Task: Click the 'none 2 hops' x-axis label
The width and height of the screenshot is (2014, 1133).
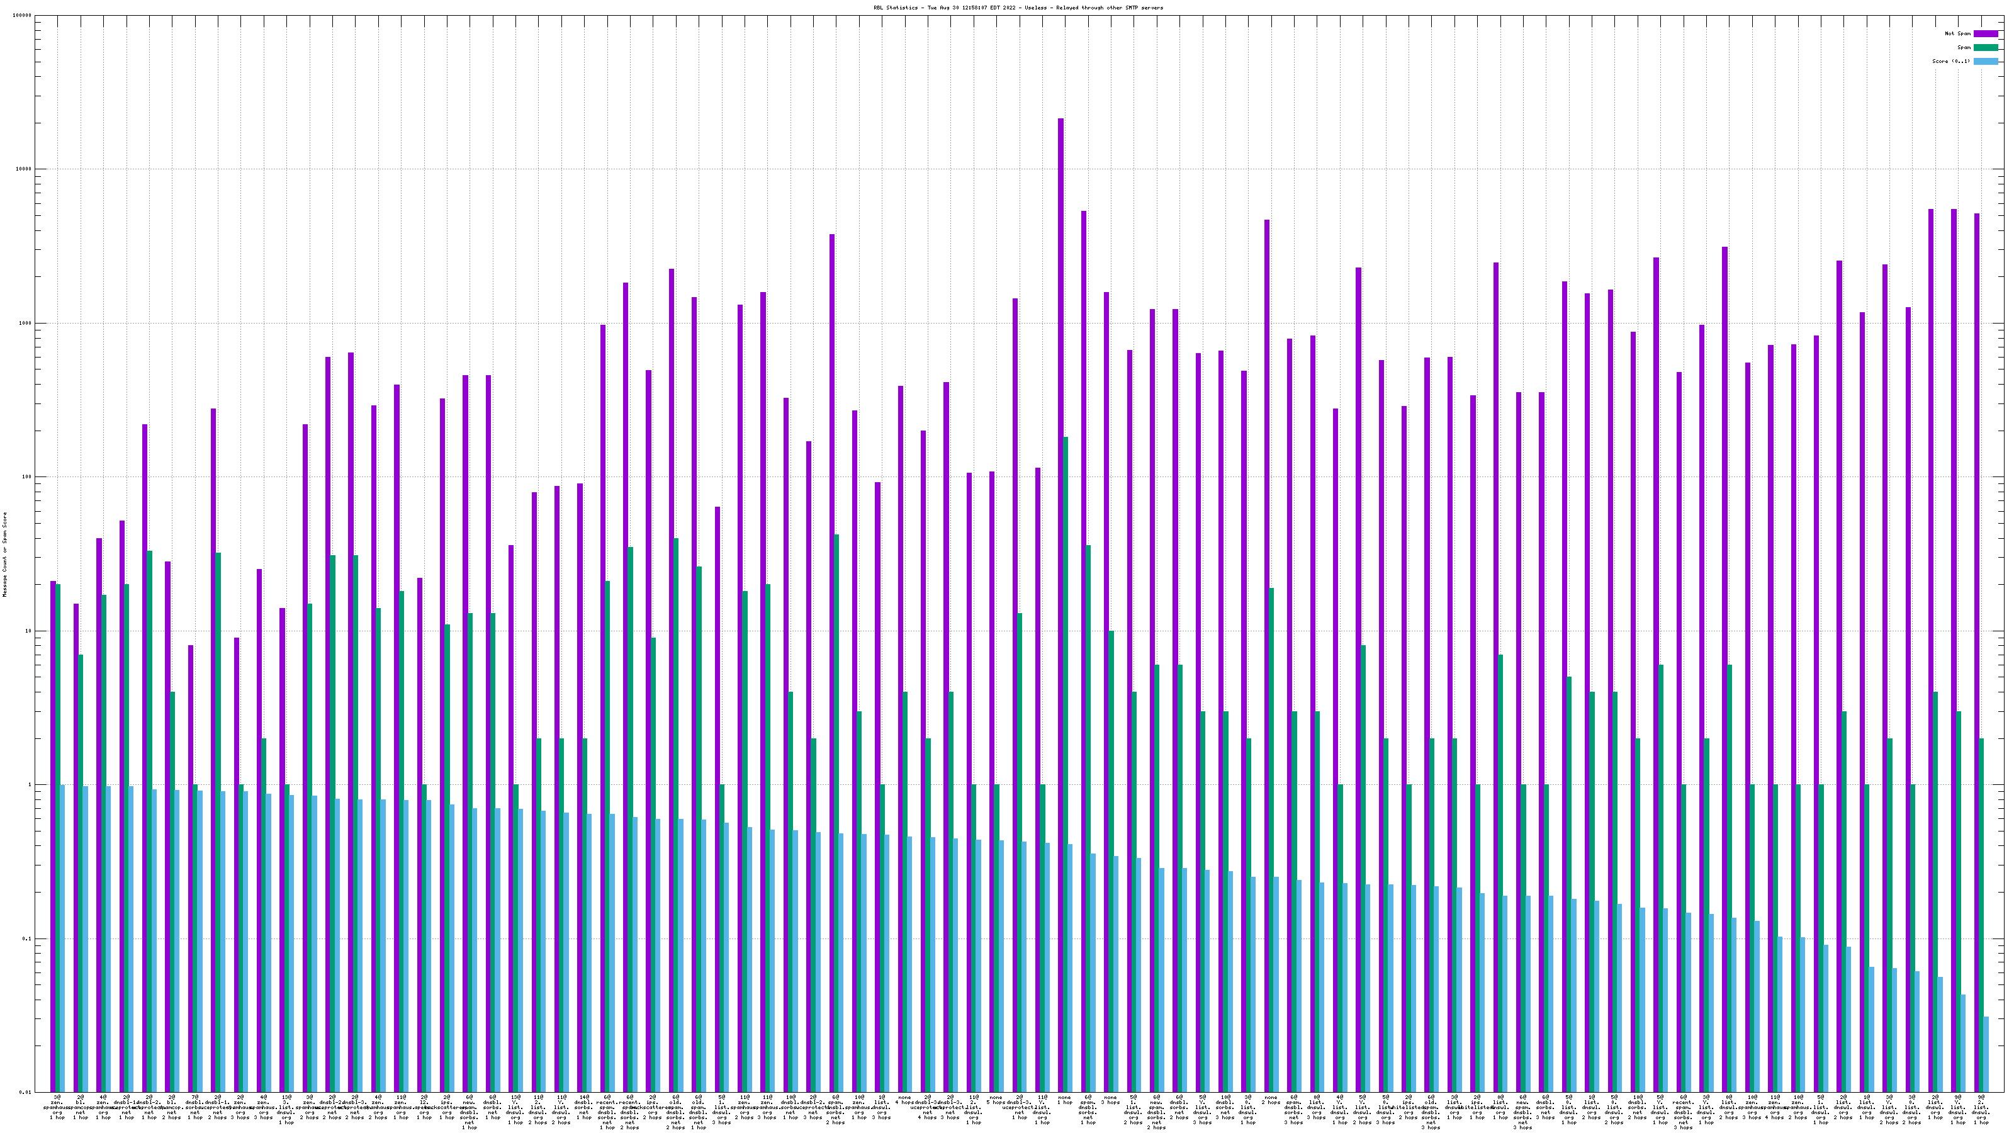Action: pyautogui.click(x=1271, y=1100)
